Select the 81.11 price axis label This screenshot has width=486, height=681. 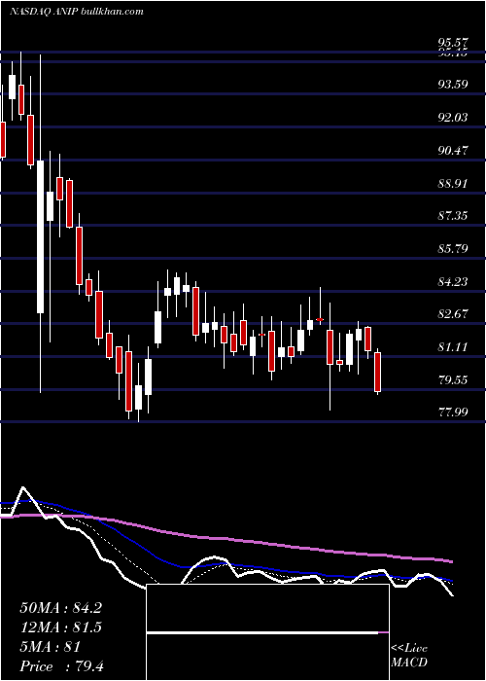[x=453, y=347]
